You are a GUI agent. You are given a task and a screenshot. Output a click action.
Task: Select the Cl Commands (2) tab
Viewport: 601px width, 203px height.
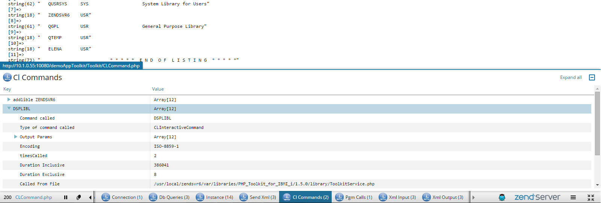(x=305, y=197)
